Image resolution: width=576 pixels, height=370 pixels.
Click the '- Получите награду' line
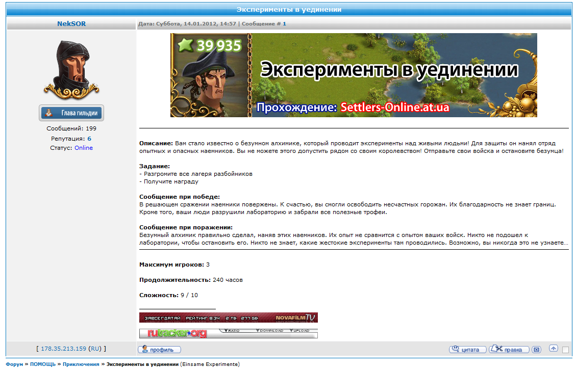(168, 182)
